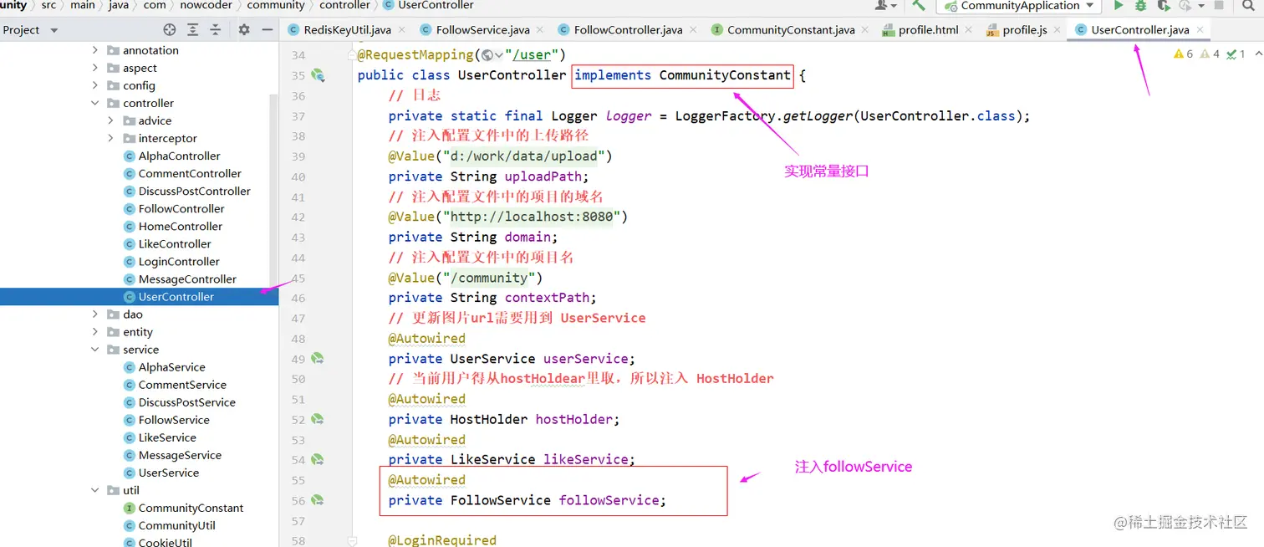Click src in breadcrumb path
This screenshot has width=1264, height=547.
[x=49, y=5]
